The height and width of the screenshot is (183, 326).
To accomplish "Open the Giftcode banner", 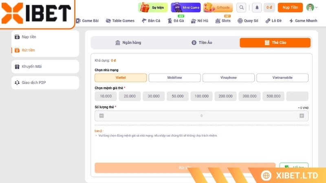I will coord(218,7).
